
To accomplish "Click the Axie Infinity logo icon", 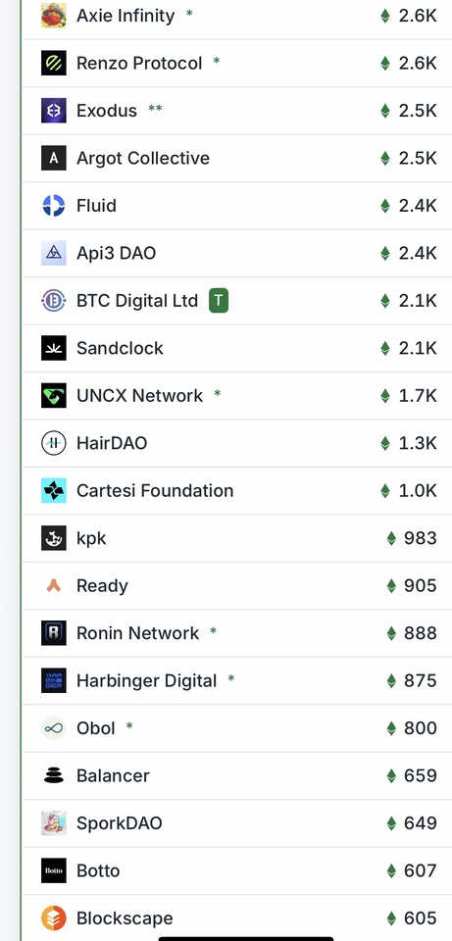I will (x=53, y=16).
